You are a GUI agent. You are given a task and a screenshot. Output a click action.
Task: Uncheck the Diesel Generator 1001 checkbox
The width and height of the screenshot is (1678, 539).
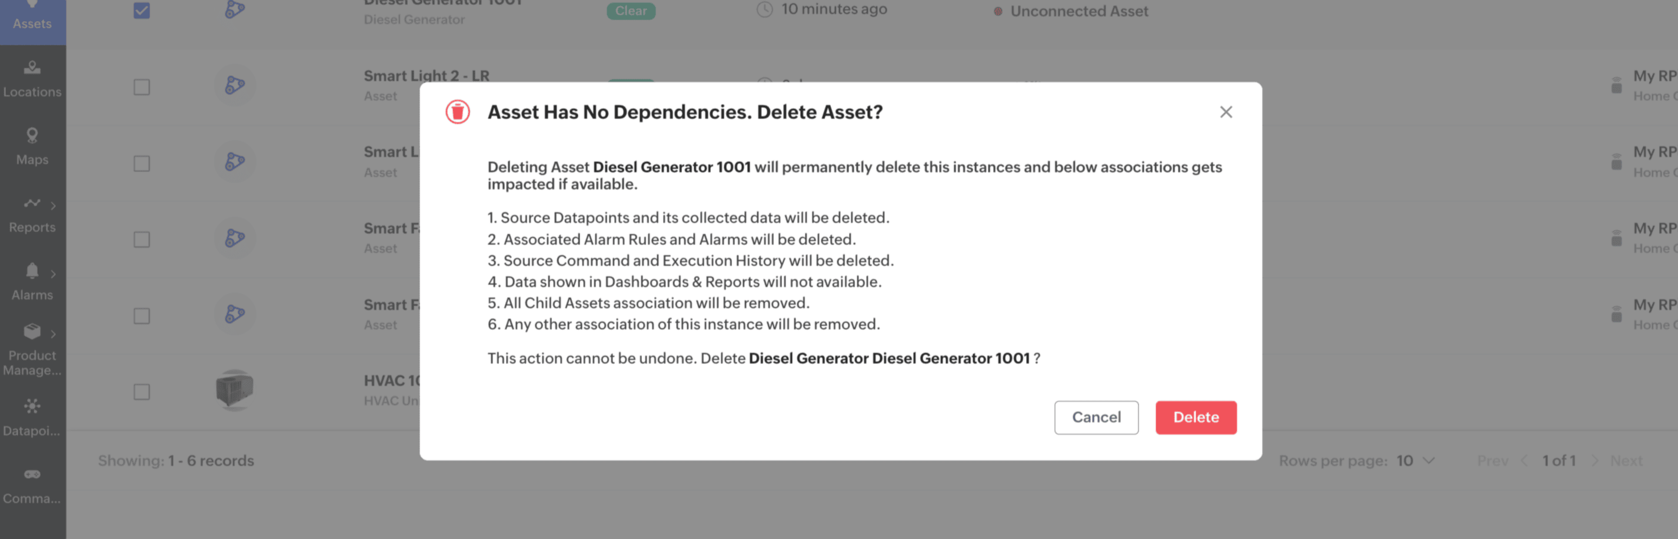pos(141,11)
